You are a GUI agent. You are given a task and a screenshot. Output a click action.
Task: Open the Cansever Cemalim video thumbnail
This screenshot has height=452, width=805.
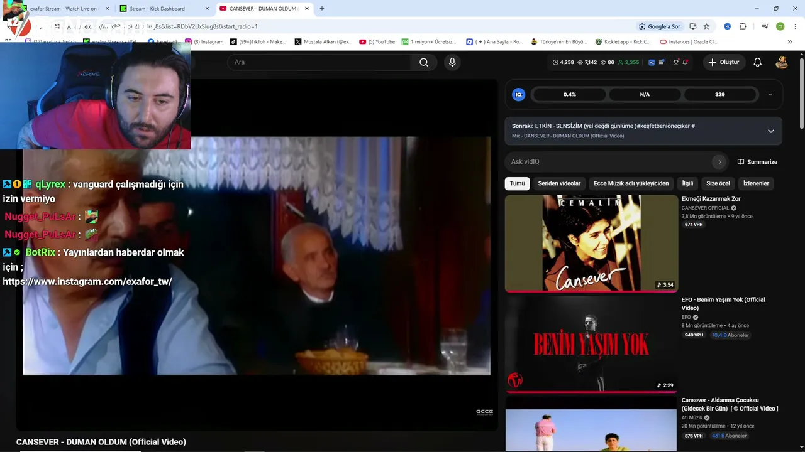(x=591, y=244)
